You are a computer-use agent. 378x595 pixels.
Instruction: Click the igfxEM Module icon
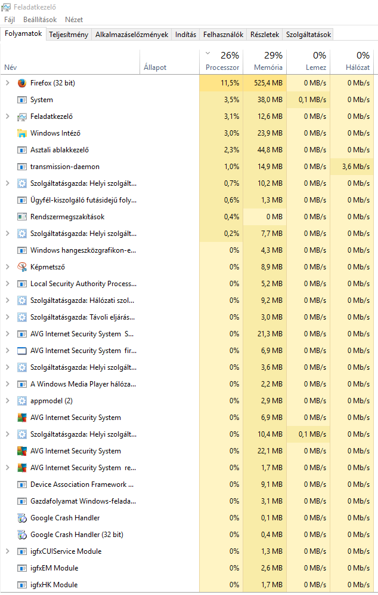[x=22, y=568]
